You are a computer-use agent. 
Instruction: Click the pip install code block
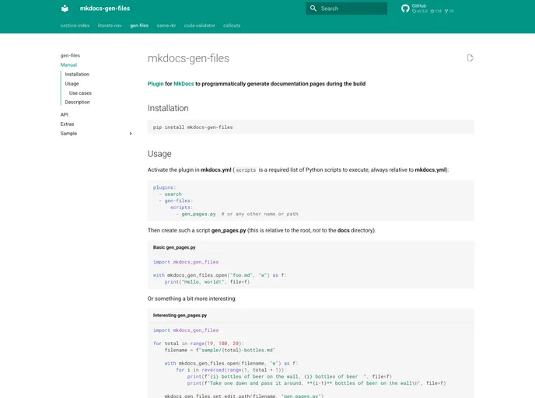[x=311, y=127]
